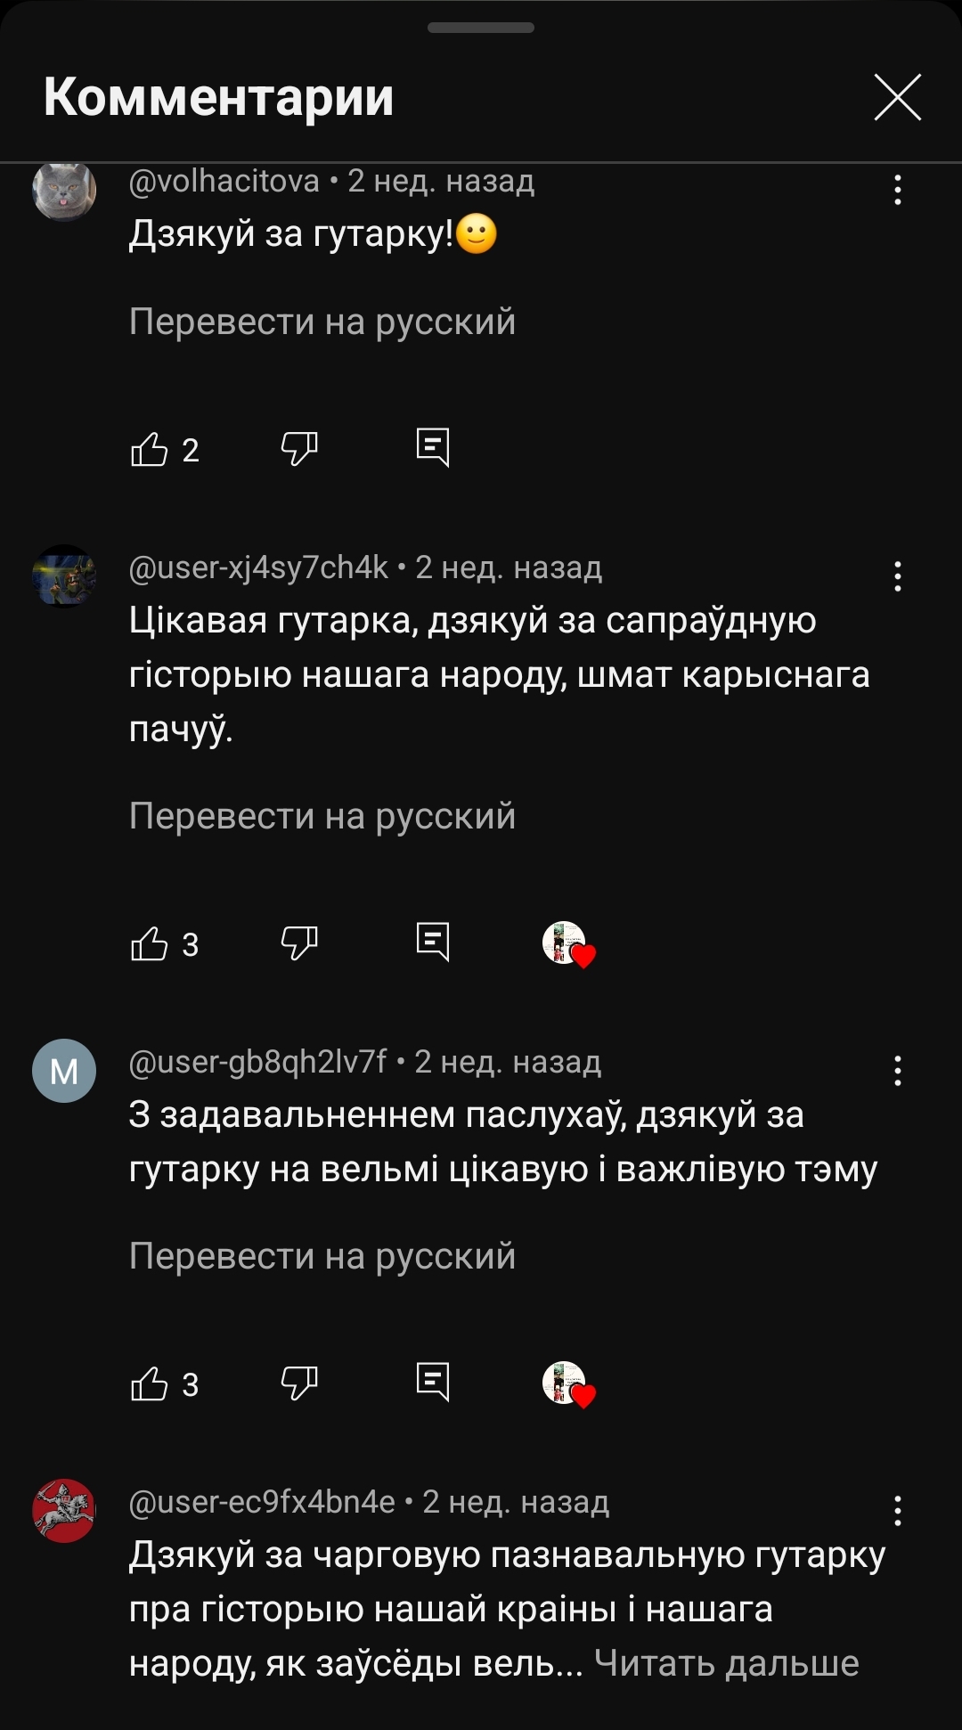Like the comment by @user-xj4sy7ch4k
This screenshot has height=1730, width=962.
pyautogui.click(x=149, y=943)
